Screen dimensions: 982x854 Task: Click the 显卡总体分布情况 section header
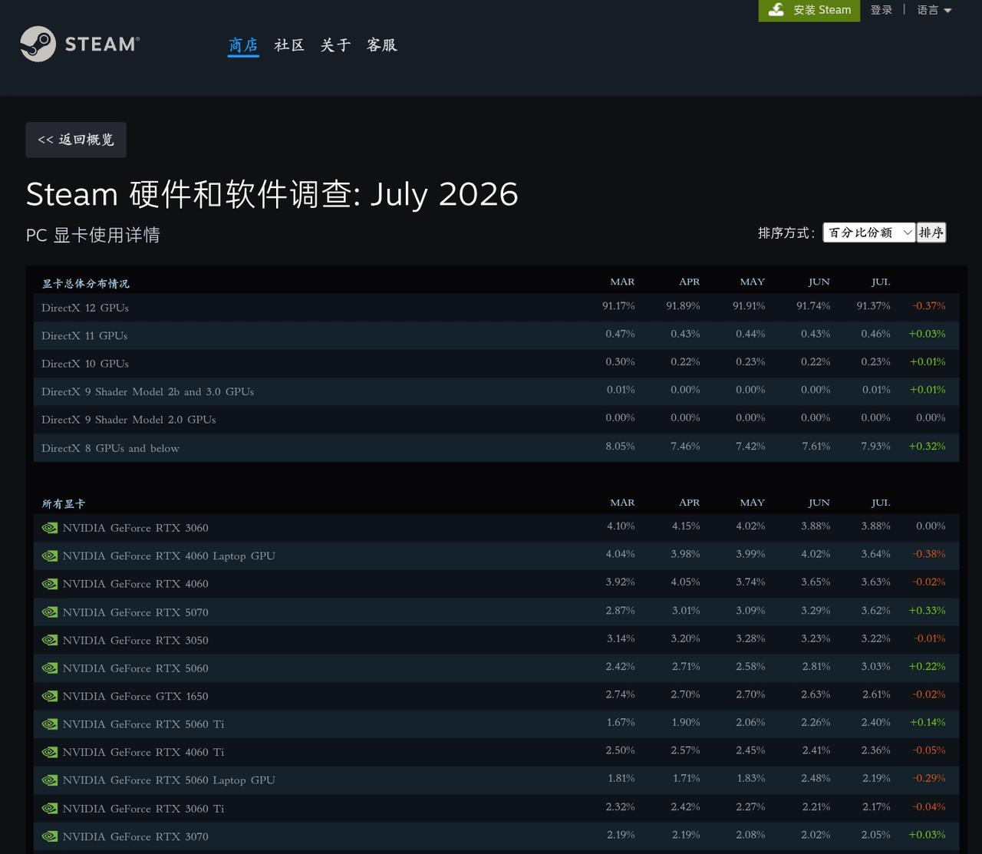tap(85, 283)
